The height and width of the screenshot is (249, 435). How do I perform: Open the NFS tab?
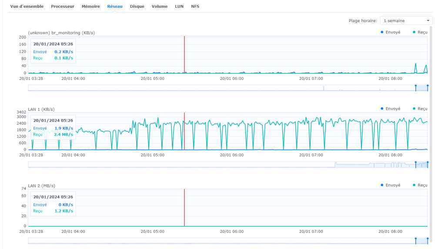click(x=195, y=7)
